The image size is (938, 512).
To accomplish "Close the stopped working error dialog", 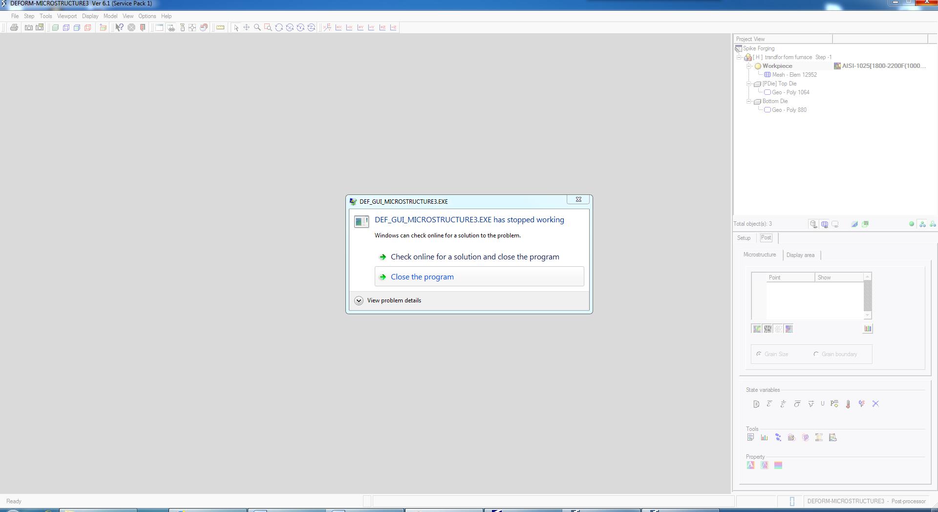I will point(578,199).
